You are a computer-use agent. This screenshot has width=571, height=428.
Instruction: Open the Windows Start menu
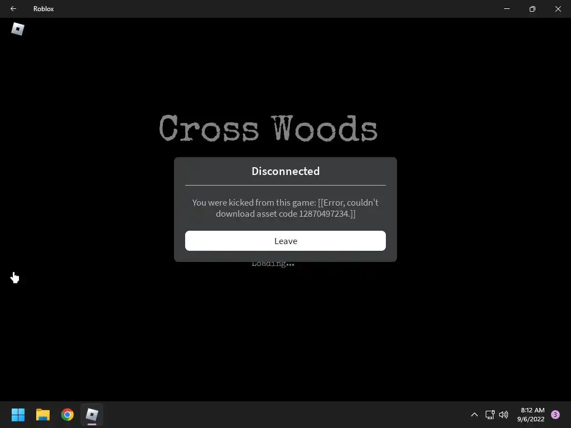click(x=18, y=415)
